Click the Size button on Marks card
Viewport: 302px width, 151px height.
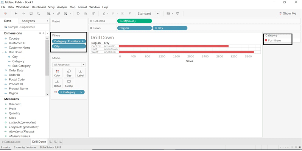click(x=69, y=73)
